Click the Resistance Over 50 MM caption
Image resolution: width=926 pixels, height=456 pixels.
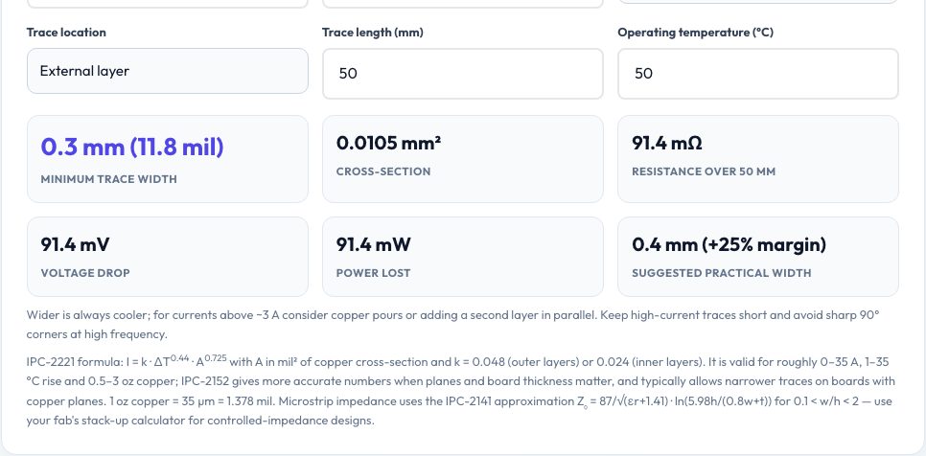click(x=704, y=171)
